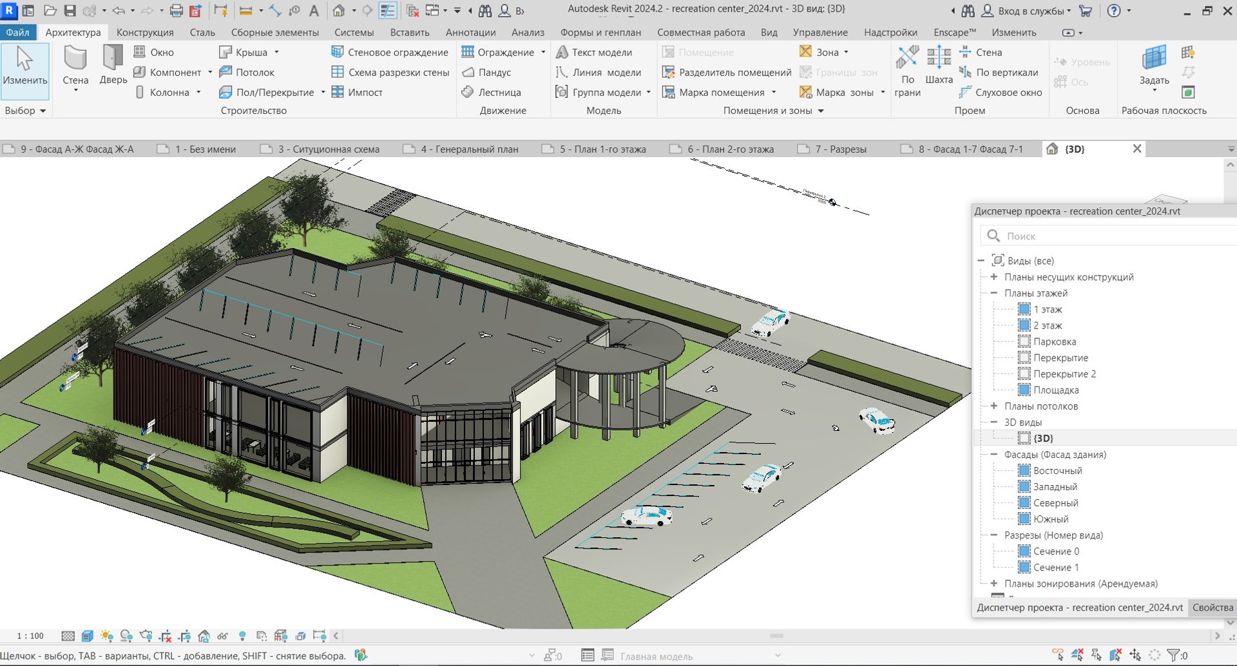
Task: Select the Северный elevation in project browser
Action: point(1055,502)
